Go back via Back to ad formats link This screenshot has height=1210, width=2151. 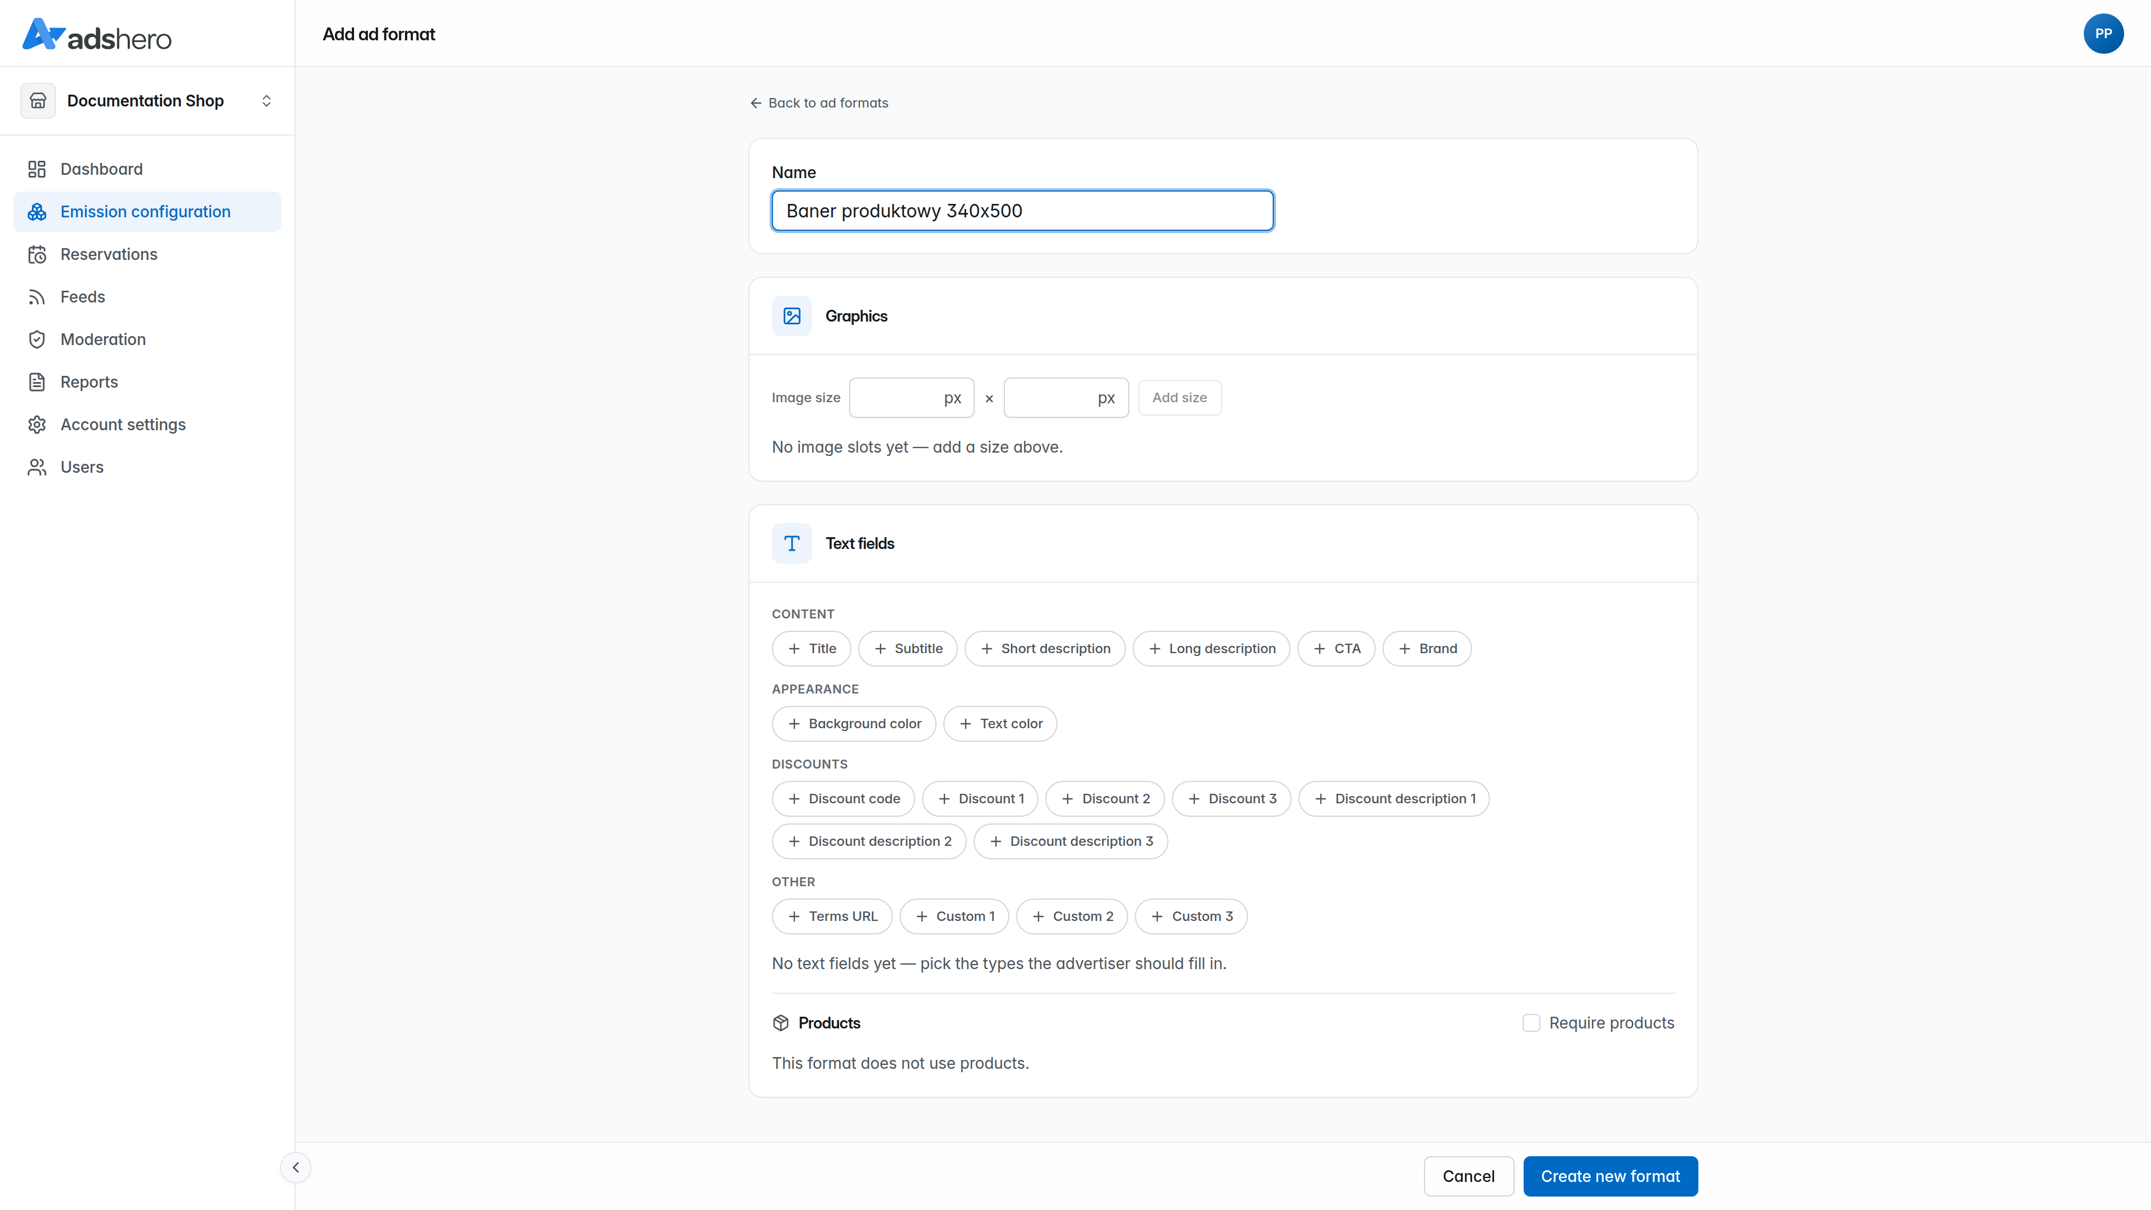[x=818, y=103]
